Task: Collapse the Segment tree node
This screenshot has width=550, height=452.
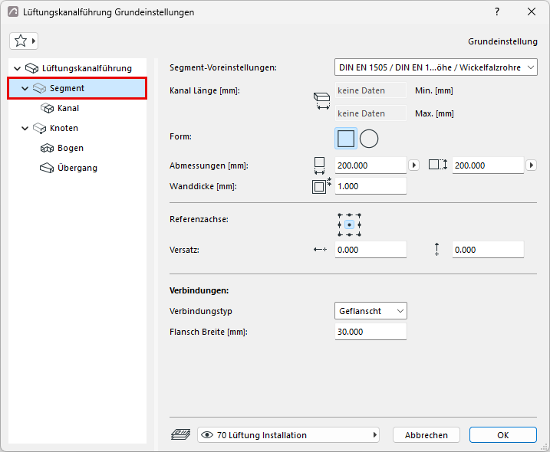Action: tap(25, 88)
